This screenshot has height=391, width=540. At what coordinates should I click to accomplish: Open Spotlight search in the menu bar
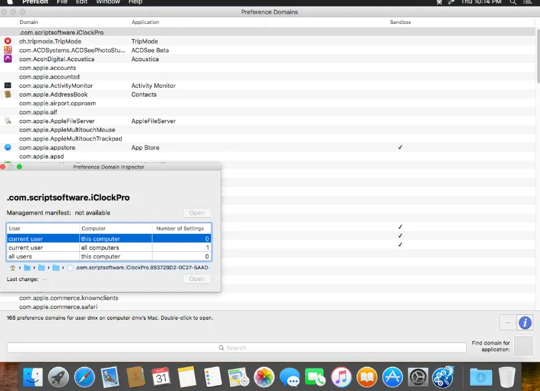point(513,2)
